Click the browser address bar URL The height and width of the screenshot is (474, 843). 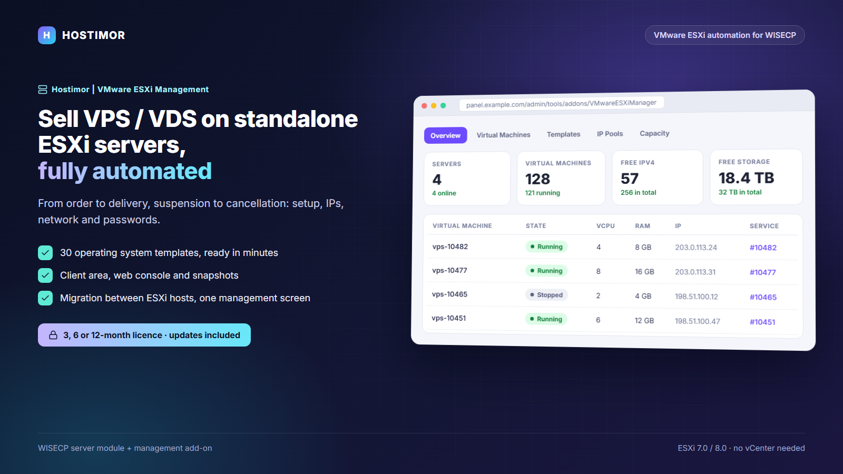(561, 104)
